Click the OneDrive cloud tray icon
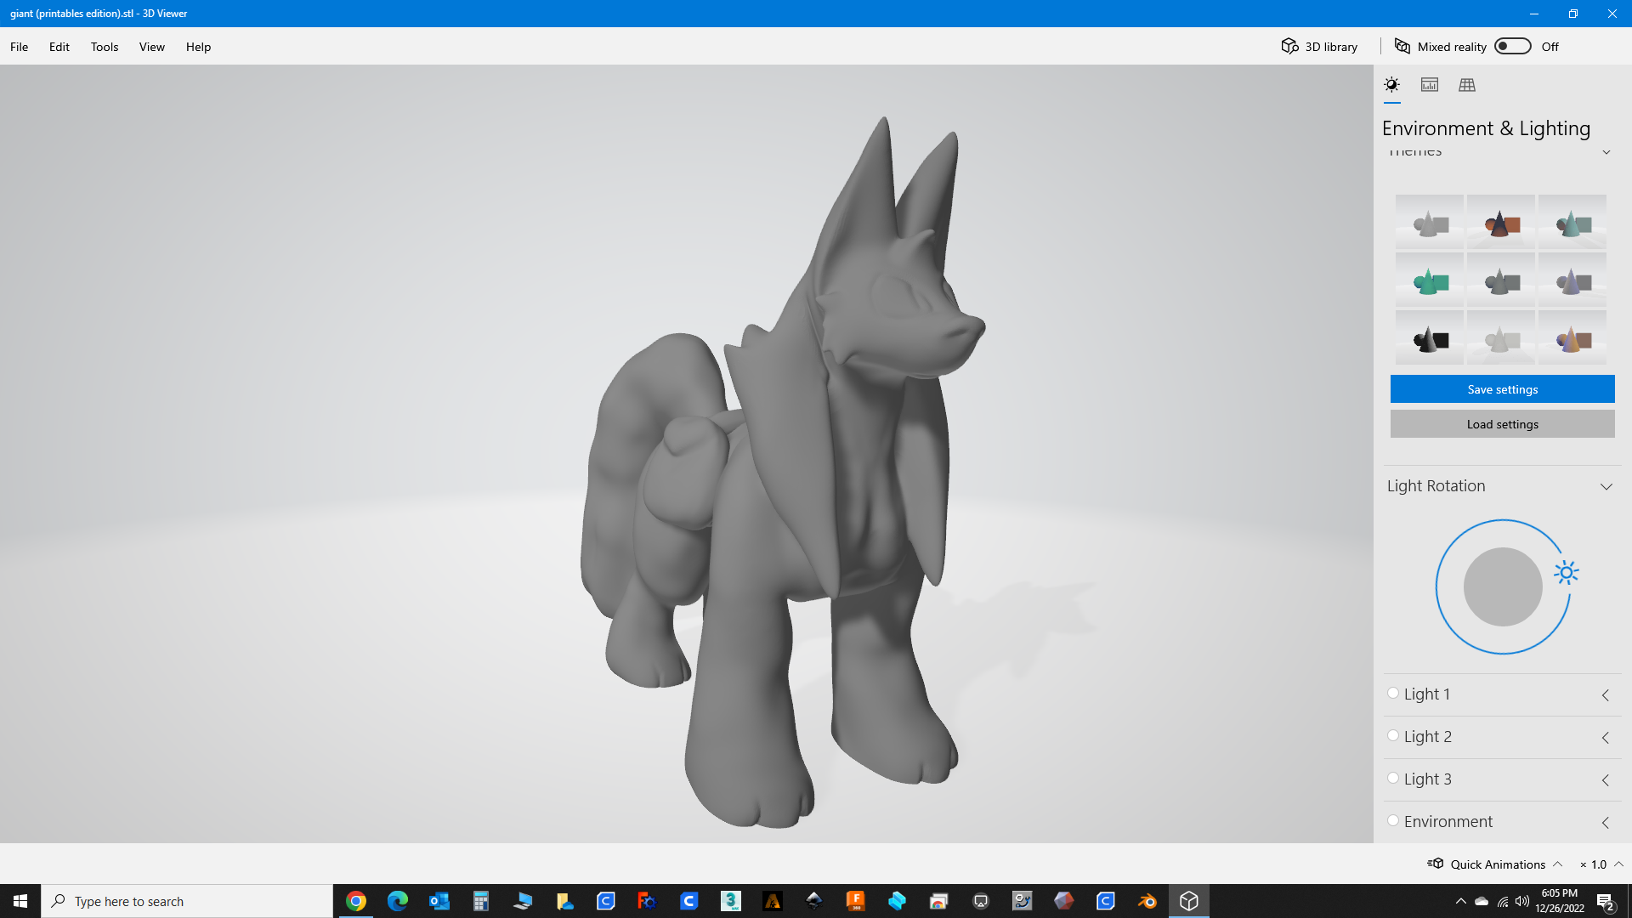 1482,901
